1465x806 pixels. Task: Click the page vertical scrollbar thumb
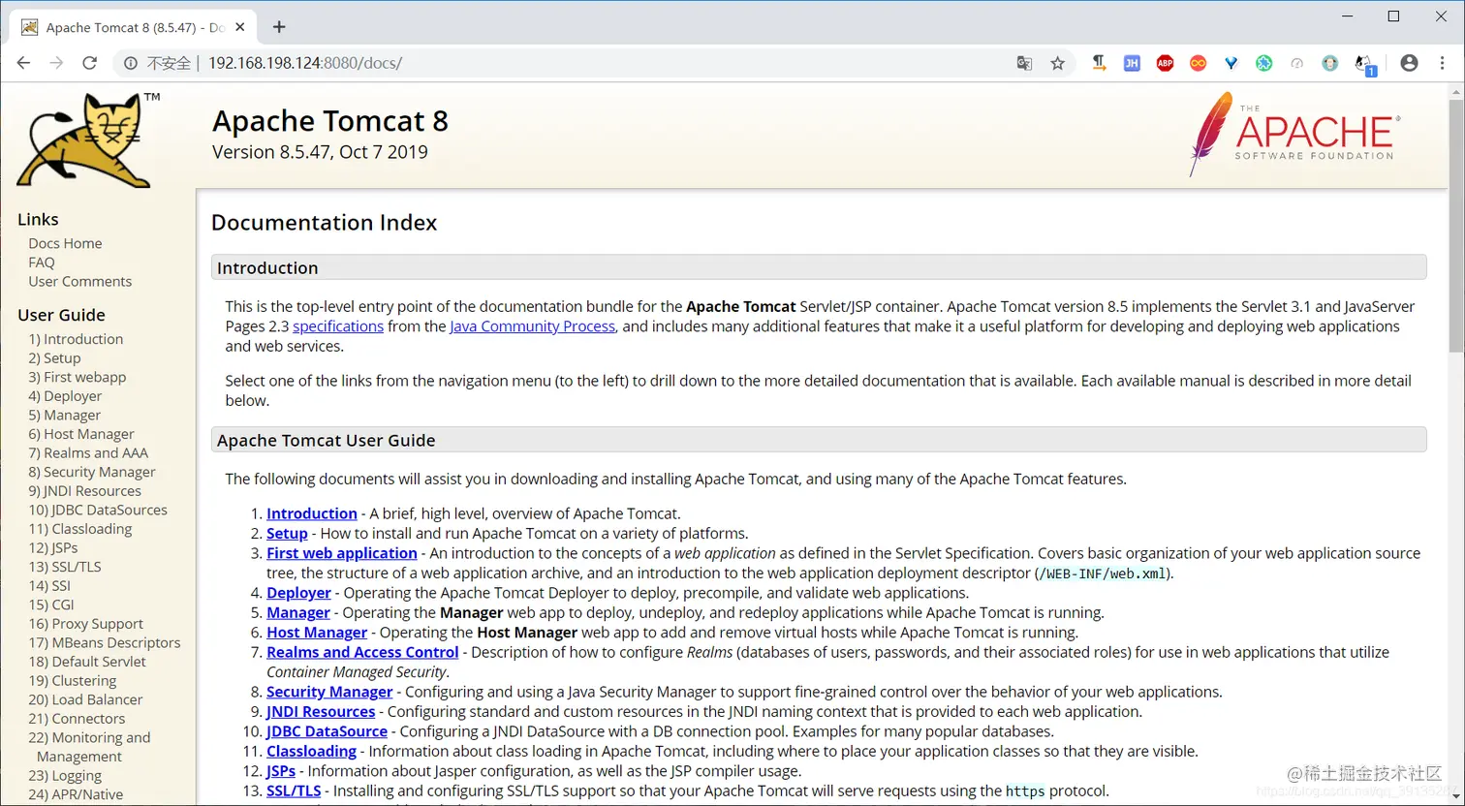click(x=1455, y=227)
